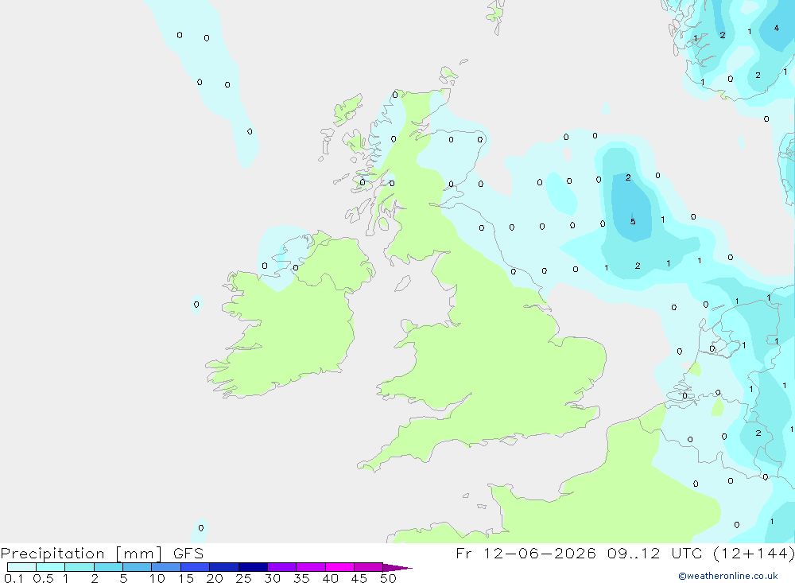
Task: Select the 2–5 mm legend color swatch
Action: tap(108, 567)
